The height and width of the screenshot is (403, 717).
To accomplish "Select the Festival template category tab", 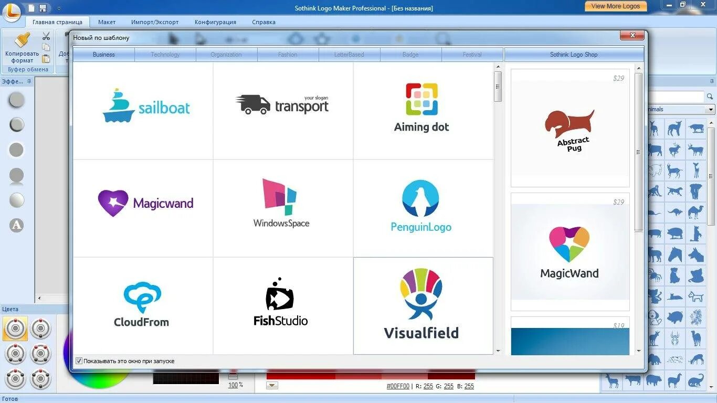I will coord(472,55).
